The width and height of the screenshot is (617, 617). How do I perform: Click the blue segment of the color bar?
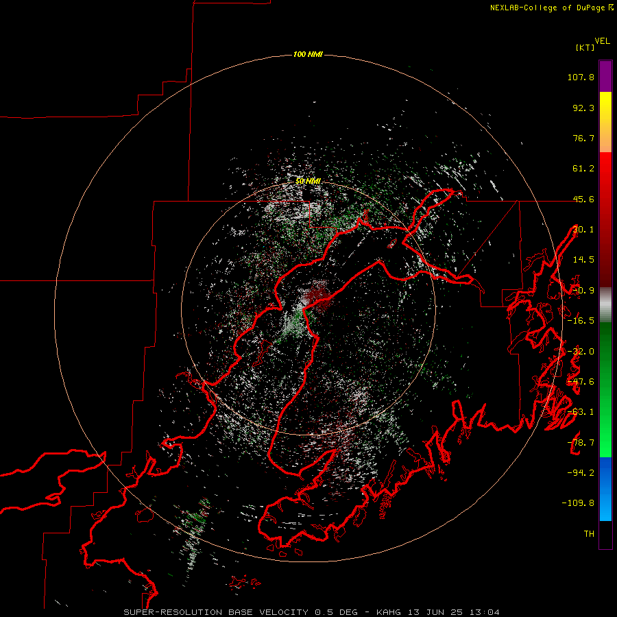coord(605,489)
